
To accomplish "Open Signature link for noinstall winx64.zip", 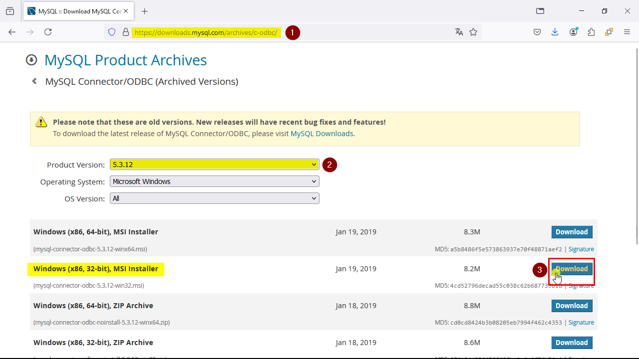I will pyautogui.click(x=581, y=323).
